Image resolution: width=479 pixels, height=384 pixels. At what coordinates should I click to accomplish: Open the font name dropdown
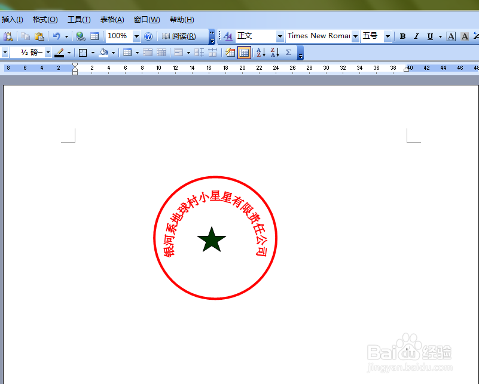point(355,36)
